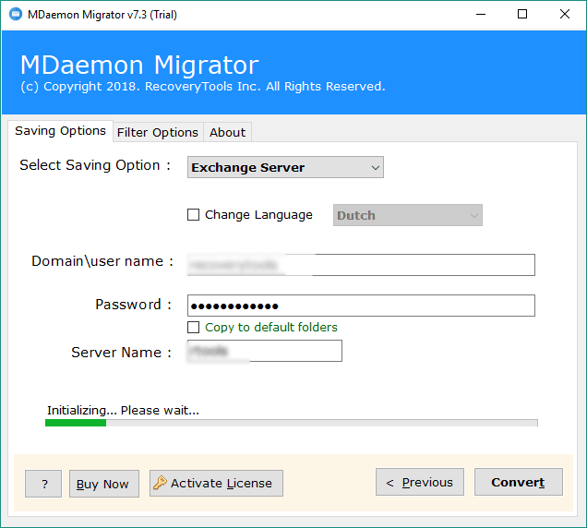Minimize the MDaemon Migrator window
This screenshot has width=587, height=528.
[481, 14]
